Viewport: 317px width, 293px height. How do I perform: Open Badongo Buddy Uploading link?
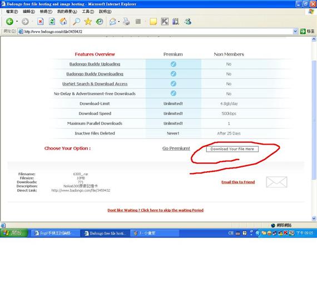95,64
